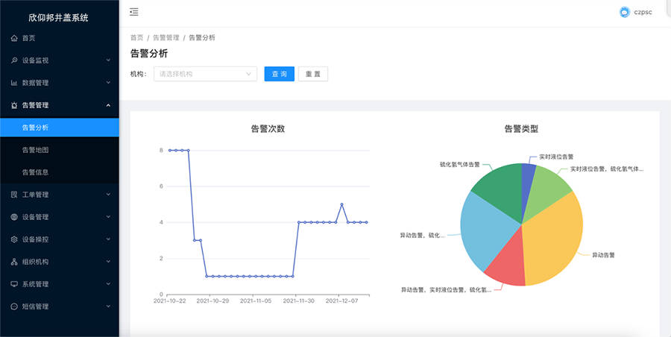671x337 pixels.
Task: Click the 工单管理 document icon
Action: (15, 195)
